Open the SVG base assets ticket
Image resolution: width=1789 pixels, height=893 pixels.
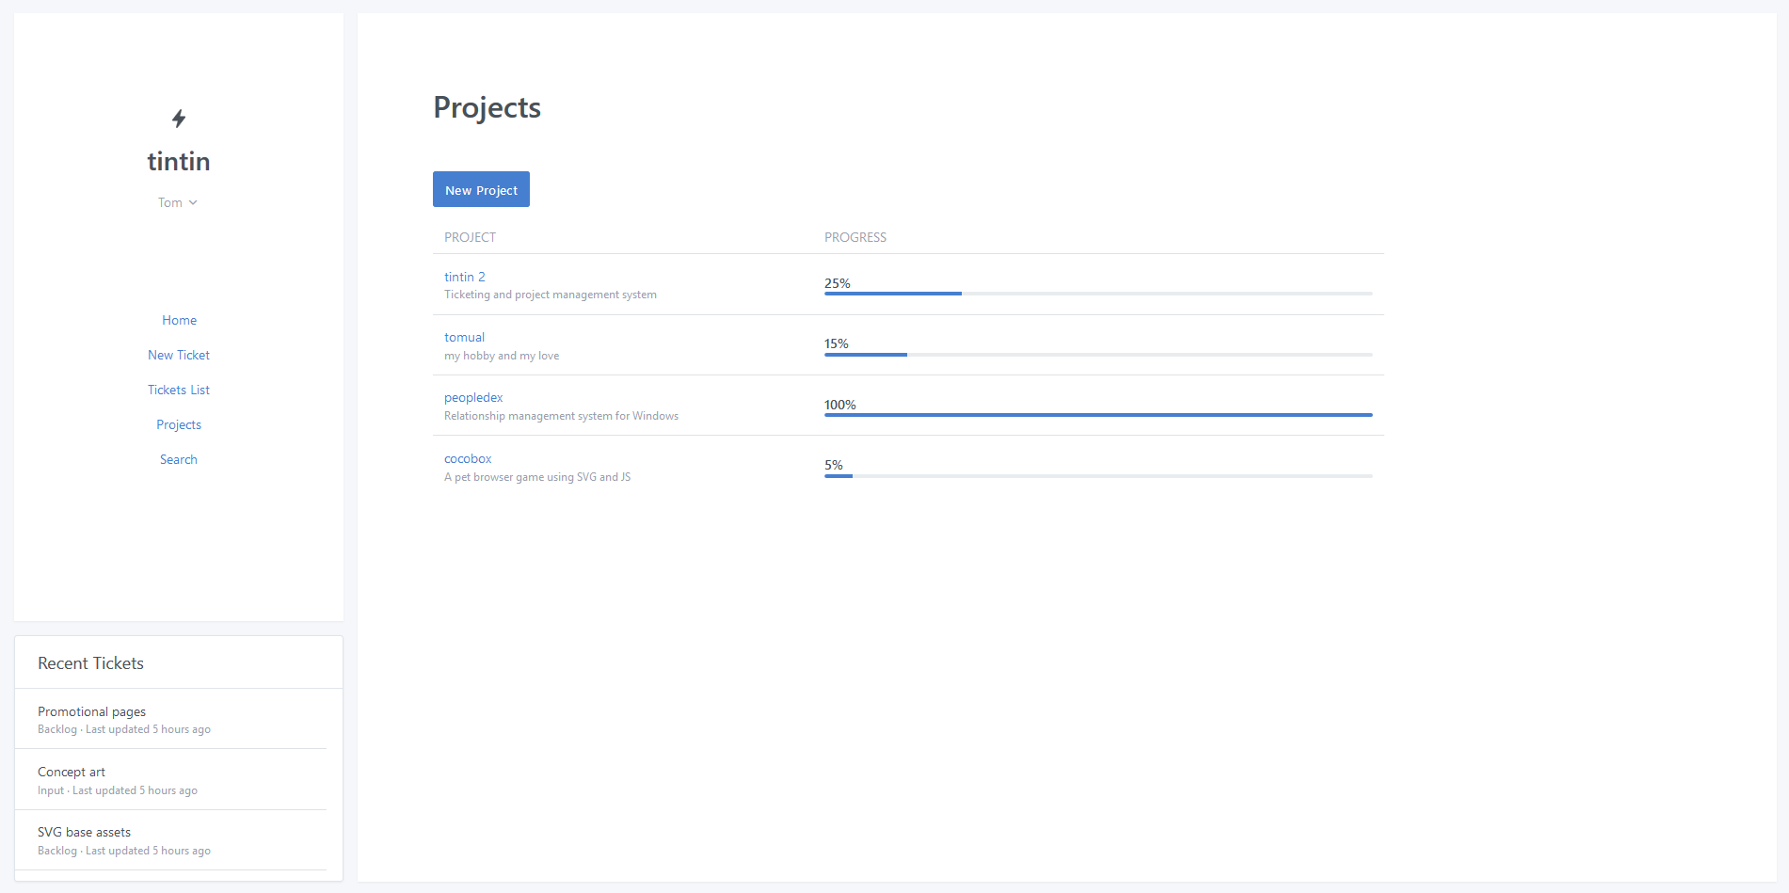(x=85, y=832)
